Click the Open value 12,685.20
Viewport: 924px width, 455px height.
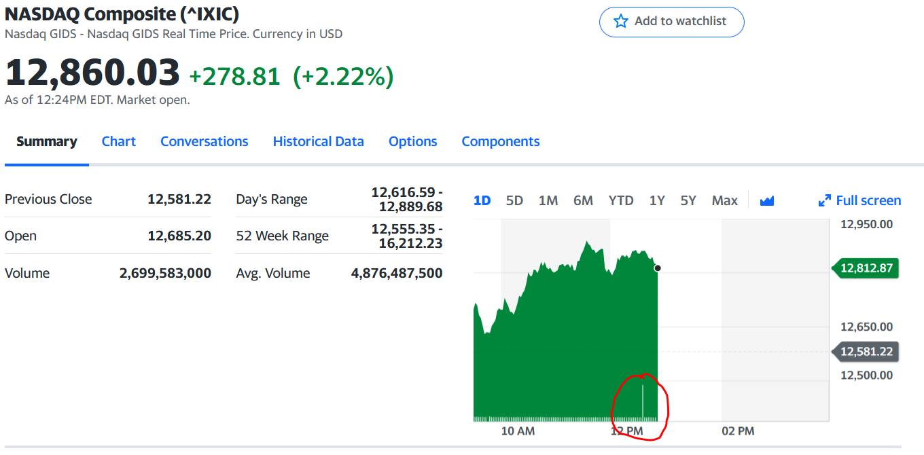[179, 236]
